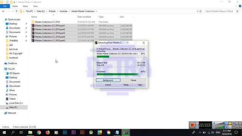Open Music under This PC
Image resolution: width=242 pixels, height=136 pixels.
[x=12, y=90]
